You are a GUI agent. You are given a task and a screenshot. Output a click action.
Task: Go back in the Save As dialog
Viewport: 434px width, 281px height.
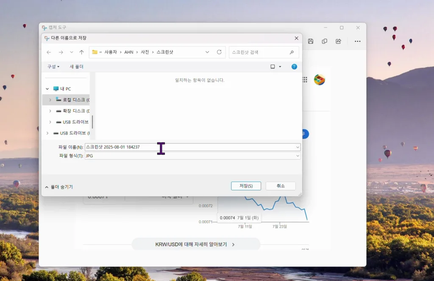click(49, 52)
